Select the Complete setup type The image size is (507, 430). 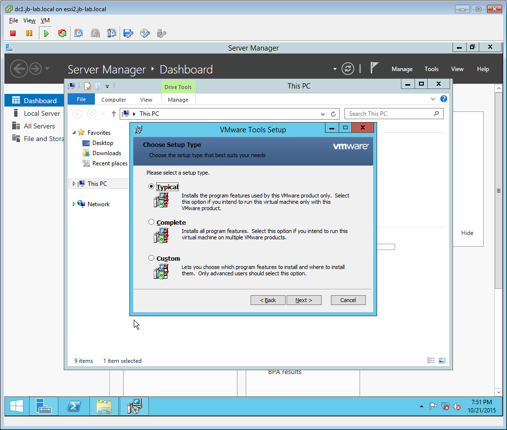point(151,222)
